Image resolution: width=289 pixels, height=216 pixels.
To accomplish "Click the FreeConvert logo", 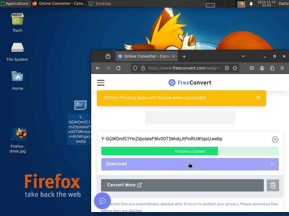I will pos(190,83).
